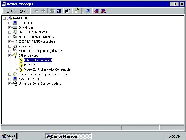Click Device Manager taskbar button
Image resolution: width=186 pixels, height=140 pixels.
point(68,136)
